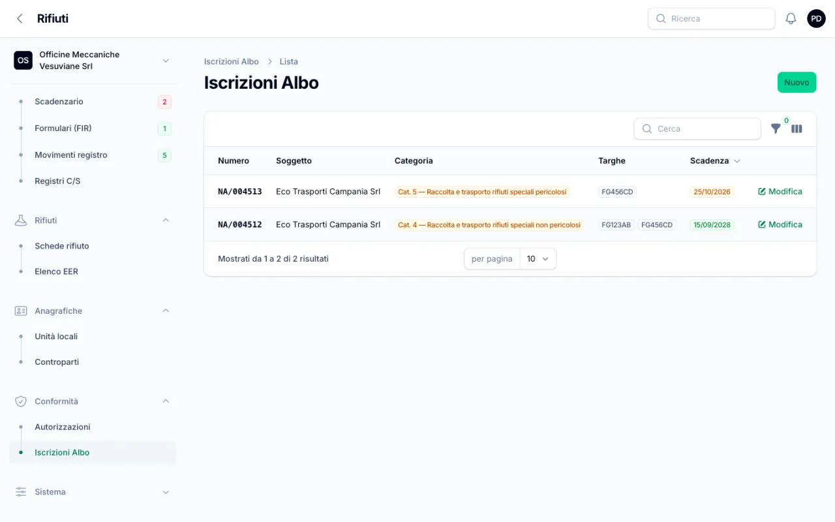Open Scadenzario in the sidebar
The image size is (835, 522).
pyautogui.click(x=93, y=102)
